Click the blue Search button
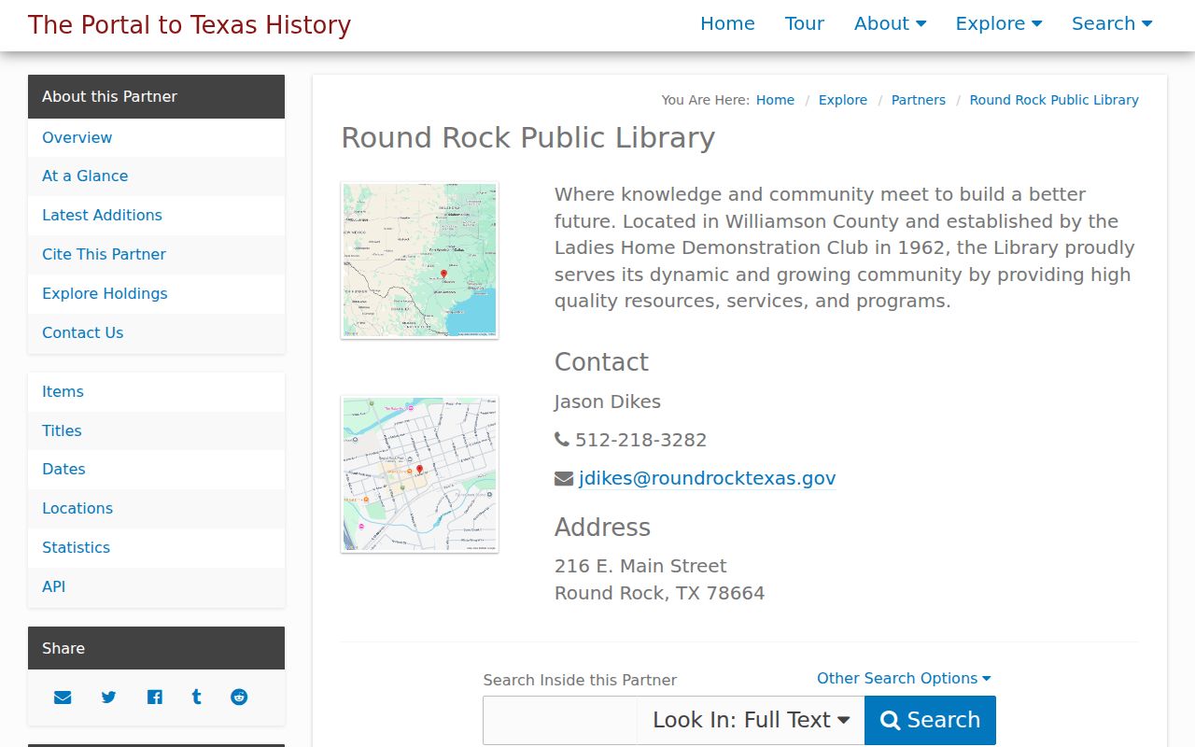The image size is (1195, 747). 930,720
